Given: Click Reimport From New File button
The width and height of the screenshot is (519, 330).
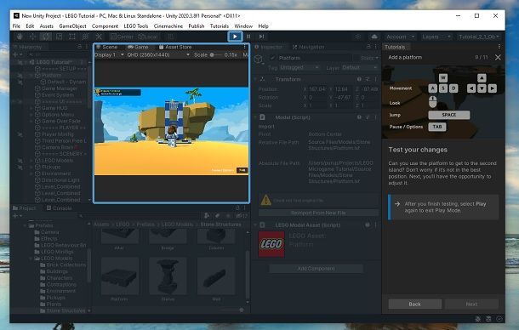Looking at the screenshot, I should pyautogui.click(x=318, y=213).
